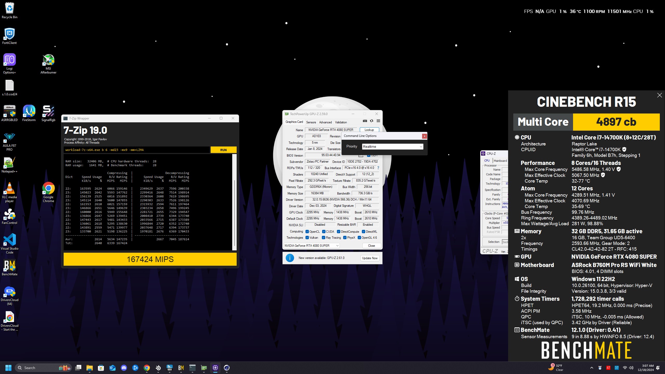This screenshot has width=665, height=374.
Task: Open the SignalRgb desktop icon
Action: pos(48,113)
